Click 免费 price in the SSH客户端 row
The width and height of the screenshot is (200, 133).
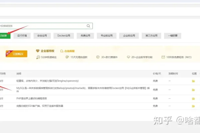click(x=155, y=106)
